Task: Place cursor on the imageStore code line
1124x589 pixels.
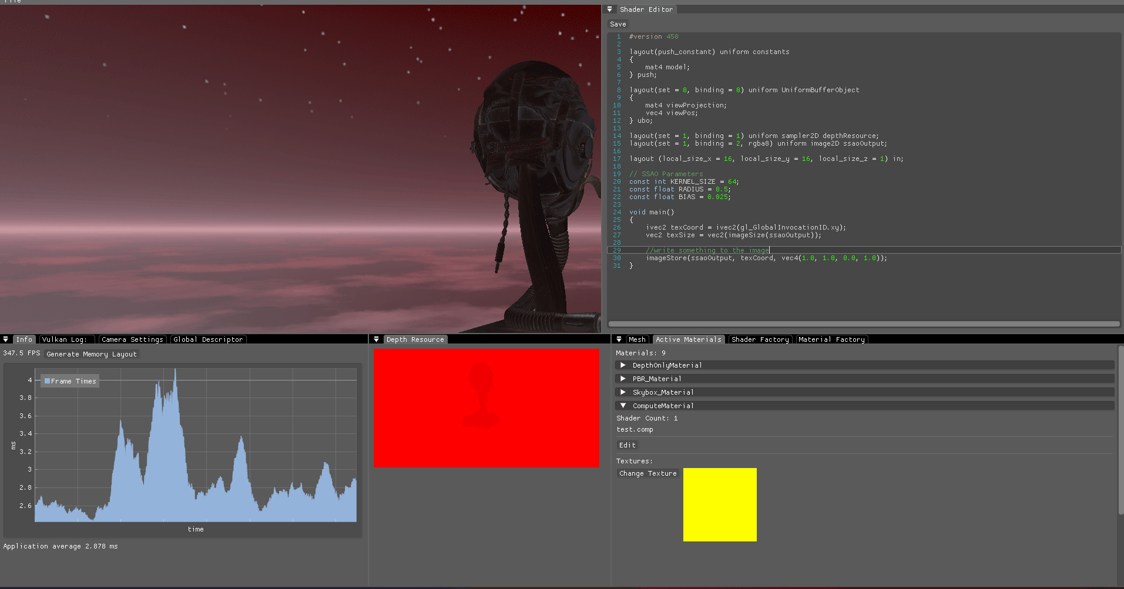Action: [x=766, y=258]
